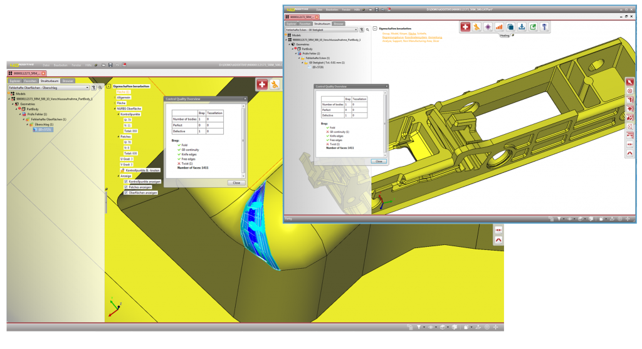Click the cube view icon in right window status bar
642x349 pixels.
click(x=580, y=219)
